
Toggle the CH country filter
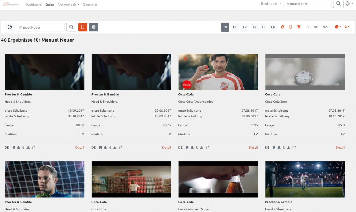point(273,27)
